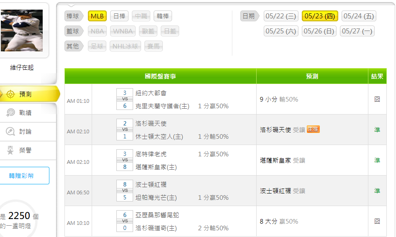
Task: Select the WNBA league filter
Action: point(123,31)
